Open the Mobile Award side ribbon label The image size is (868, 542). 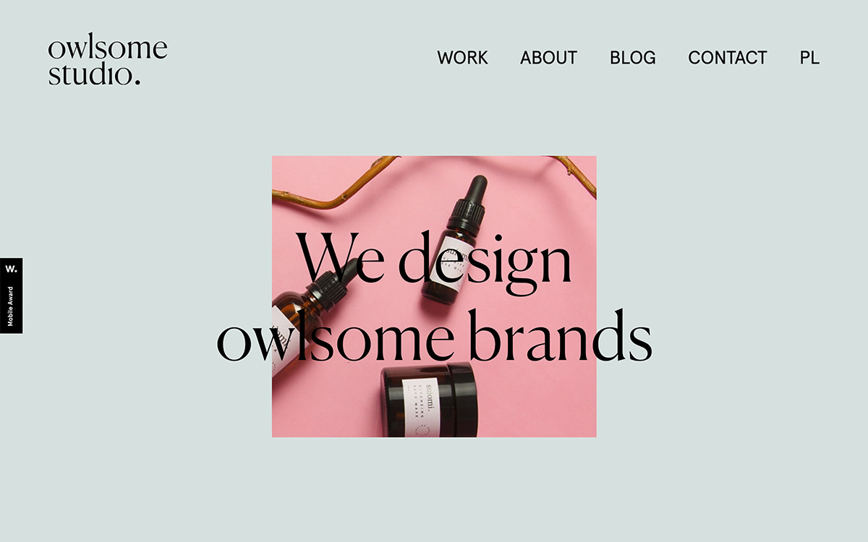(x=11, y=306)
